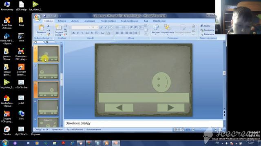
Task: Click the RU language indicator in the taskbar
Action: point(217,143)
